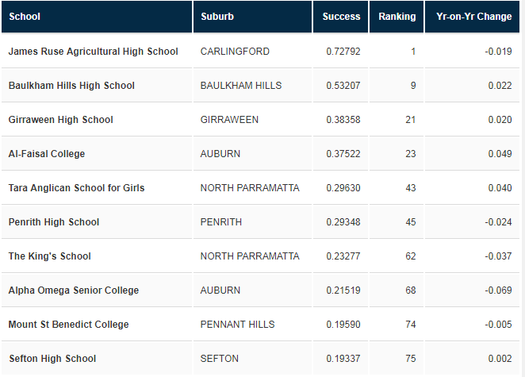Open Alpha Omega Senior College entry

[x=73, y=290]
